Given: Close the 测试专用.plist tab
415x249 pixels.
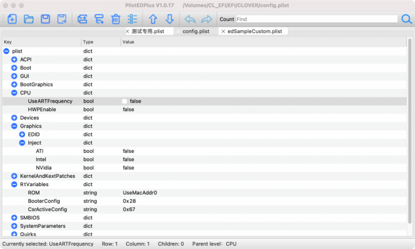Looking at the screenshot, I should pyautogui.click(x=127, y=32).
